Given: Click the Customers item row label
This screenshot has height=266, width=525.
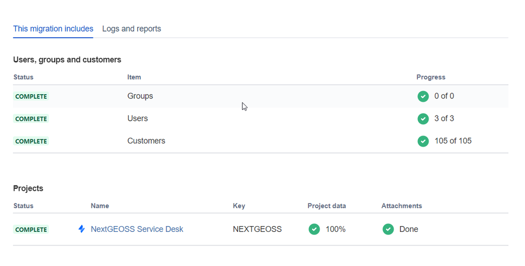Looking at the screenshot, I should click(x=146, y=141).
